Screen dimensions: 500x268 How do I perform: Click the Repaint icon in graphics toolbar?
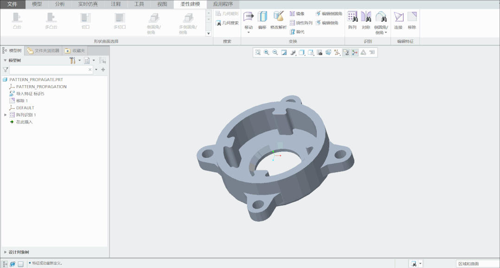pyautogui.click(x=284, y=52)
